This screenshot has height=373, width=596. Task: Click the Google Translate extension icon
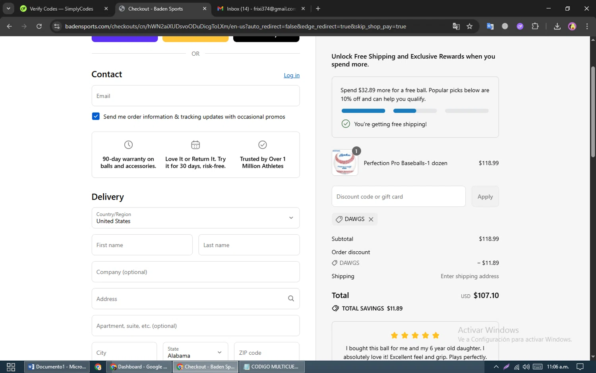(490, 26)
